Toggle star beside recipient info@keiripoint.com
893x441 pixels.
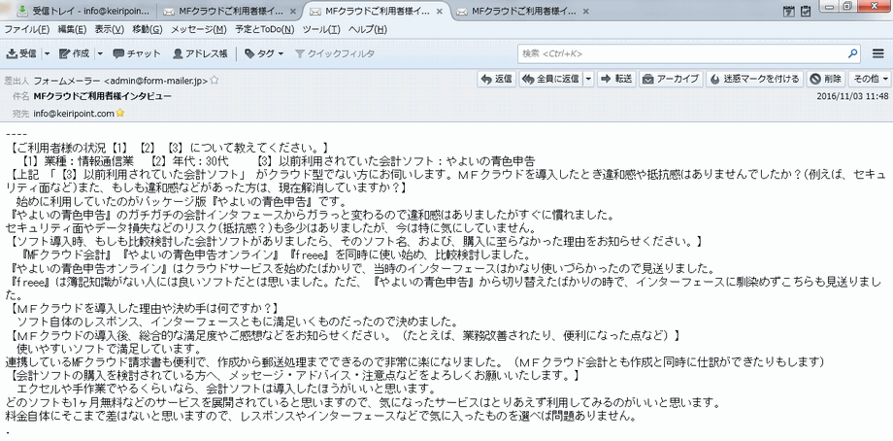click(x=120, y=113)
